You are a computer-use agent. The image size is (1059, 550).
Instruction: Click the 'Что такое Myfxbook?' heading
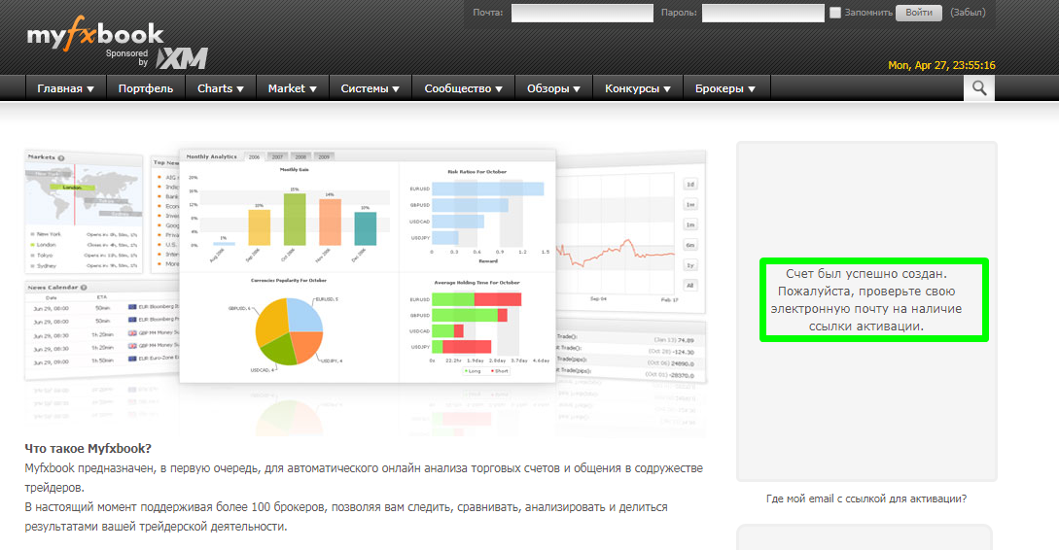click(x=88, y=448)
